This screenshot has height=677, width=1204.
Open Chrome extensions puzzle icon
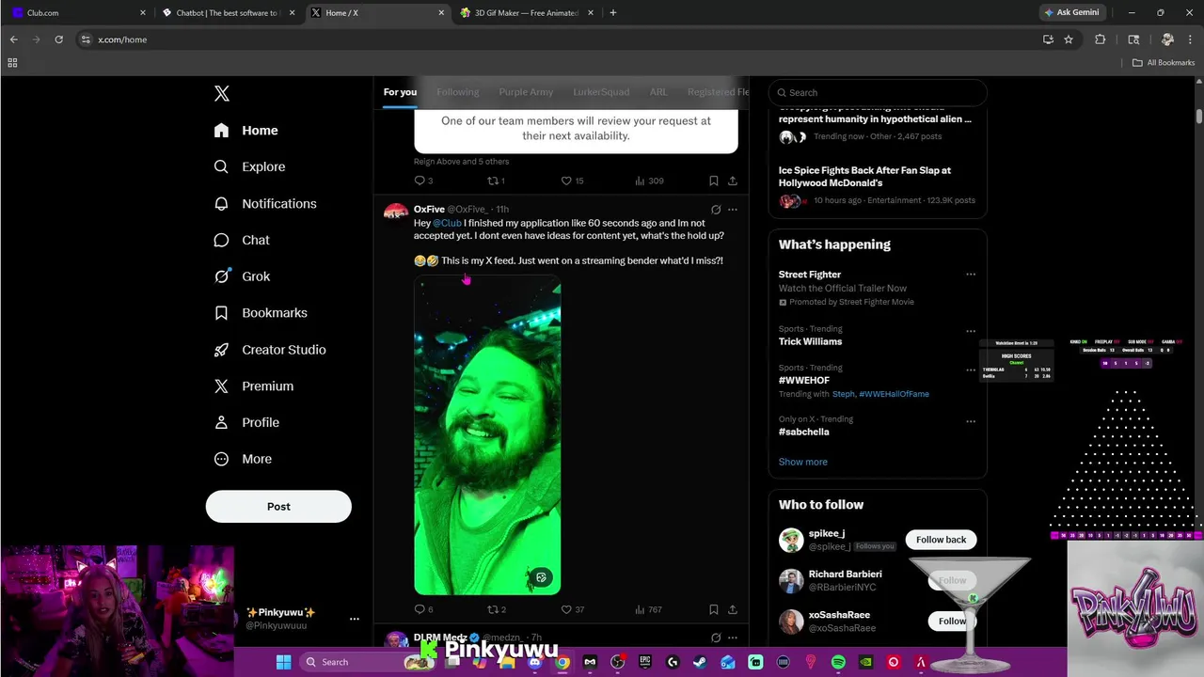(x=1101, y=39)
